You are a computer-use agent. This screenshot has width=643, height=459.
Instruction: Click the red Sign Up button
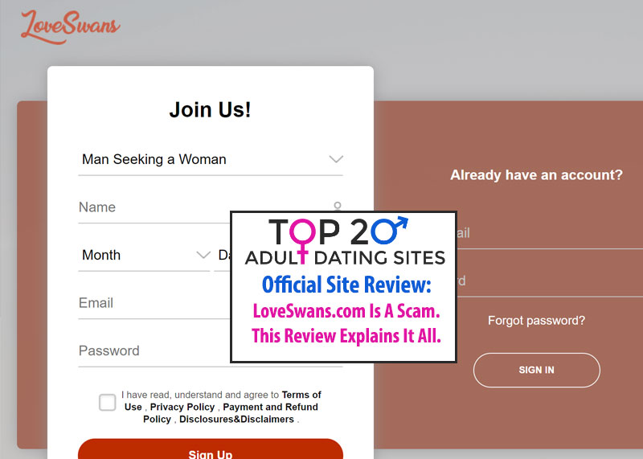click(211, 449)
